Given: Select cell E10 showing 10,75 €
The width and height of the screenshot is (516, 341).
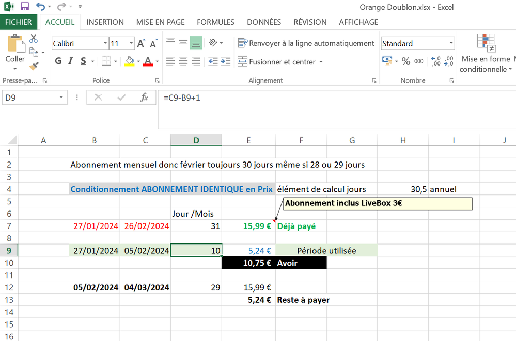Looking at the screenshot, I should point(248,263).
